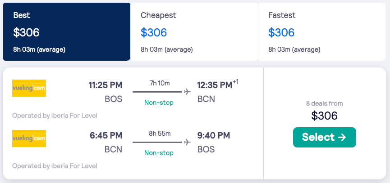Click first 'Operated by Iberia For Level' note
The image size is (390, 183).
(55, 116)
